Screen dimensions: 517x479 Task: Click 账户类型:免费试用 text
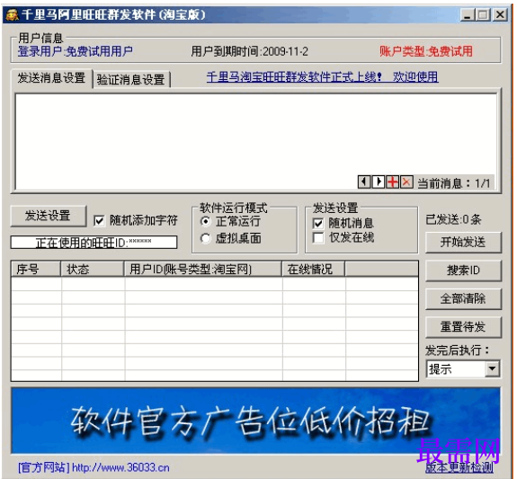pyautogui.click(x=426, y=51)
